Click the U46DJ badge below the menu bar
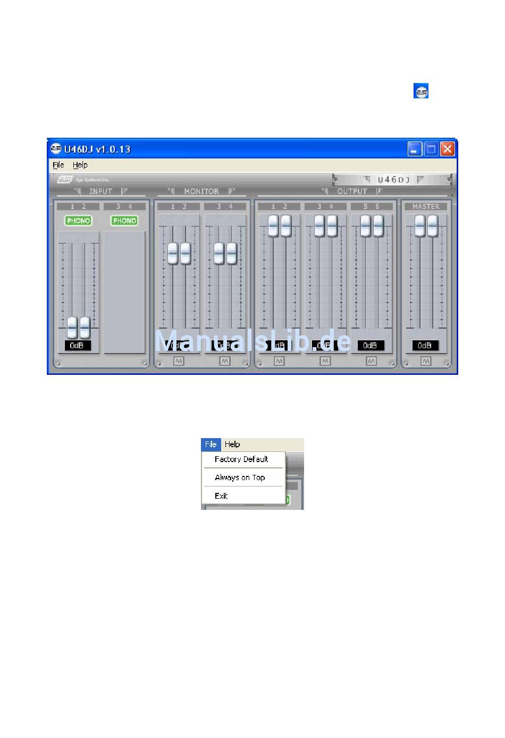The height and width of the screenshot is (738, 505). click(393, 180)
